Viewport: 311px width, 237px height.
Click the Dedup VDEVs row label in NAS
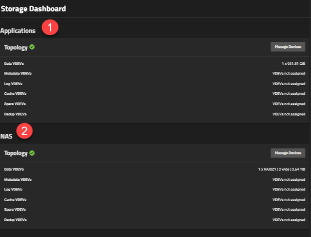pos(15,220)
